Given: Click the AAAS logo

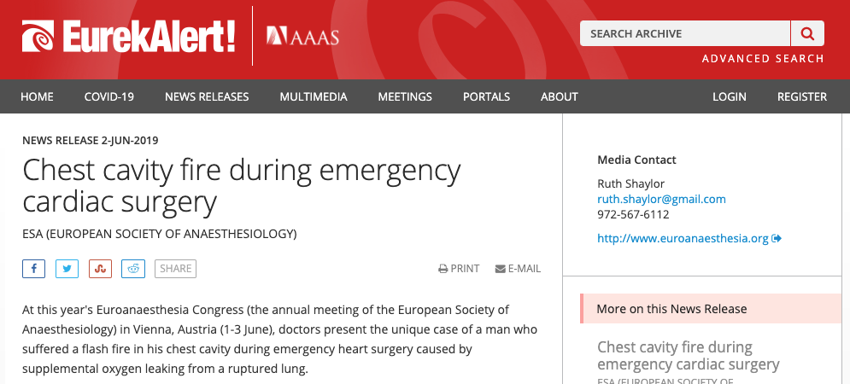Looking at the screenshot, I should (x=302, y=36).
